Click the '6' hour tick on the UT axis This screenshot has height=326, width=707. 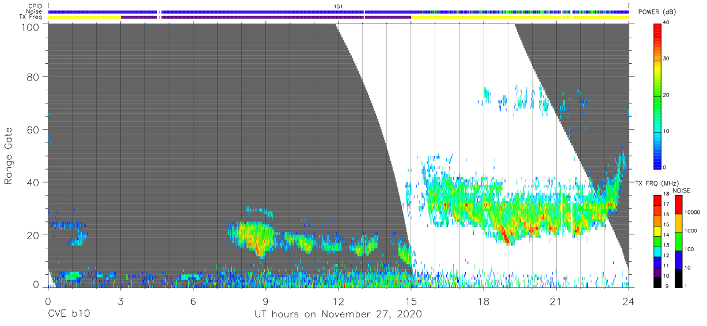click(x=193, y=301)
